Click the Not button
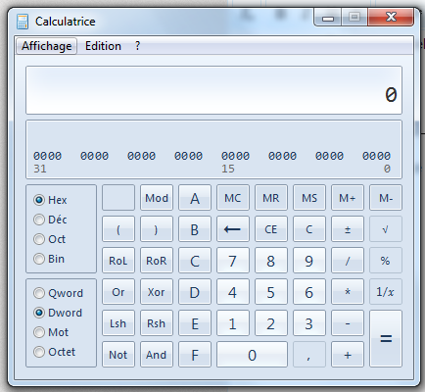This screenshot has height=392, width=425. click(x=118, y=355)
